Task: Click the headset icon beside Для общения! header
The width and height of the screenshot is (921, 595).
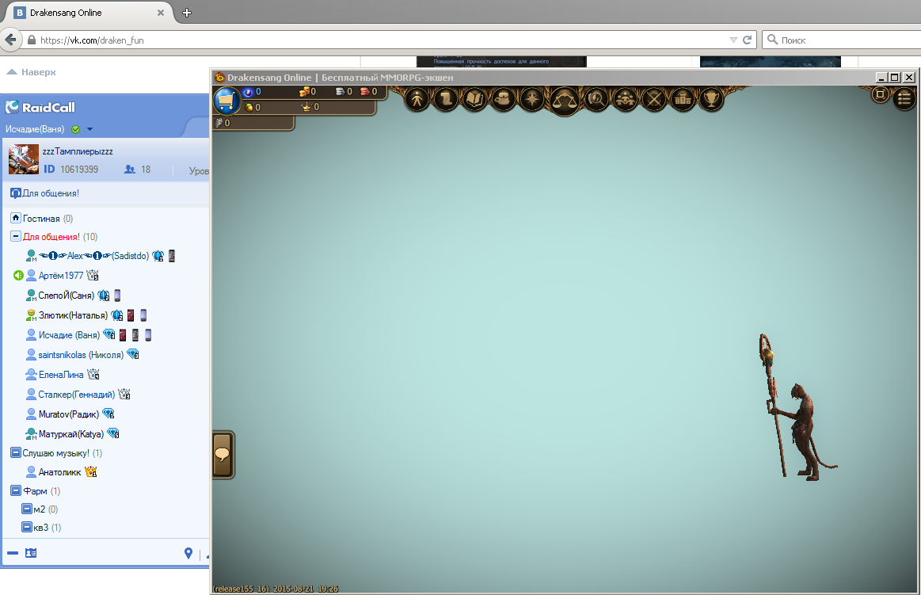Action: [x=16, y=193]
